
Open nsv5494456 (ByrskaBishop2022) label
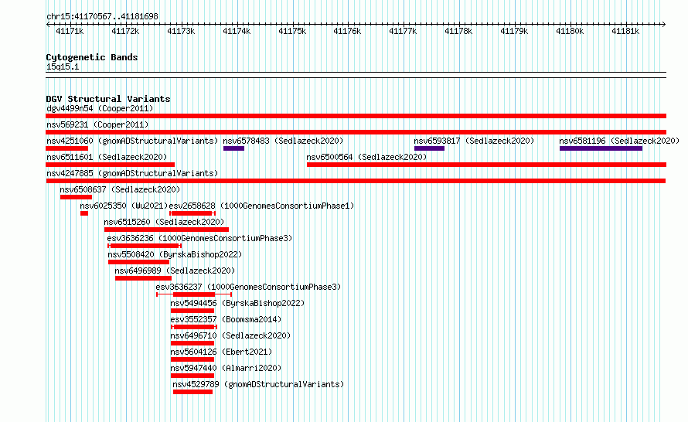pos(237,303)
